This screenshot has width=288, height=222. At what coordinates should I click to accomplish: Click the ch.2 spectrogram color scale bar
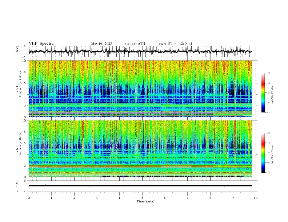(263, 153)
